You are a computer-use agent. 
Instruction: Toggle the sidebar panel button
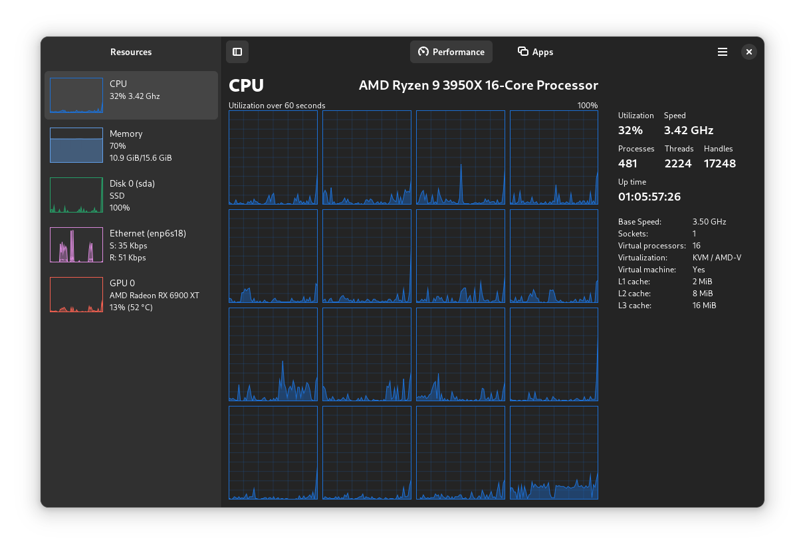[x=237, y=52]
